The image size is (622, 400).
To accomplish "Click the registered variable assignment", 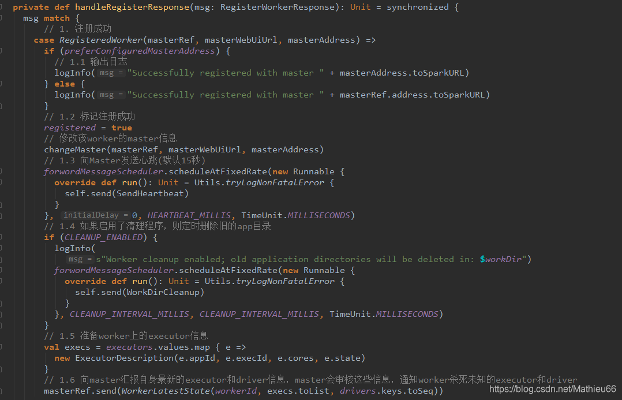I will point(70,128).
